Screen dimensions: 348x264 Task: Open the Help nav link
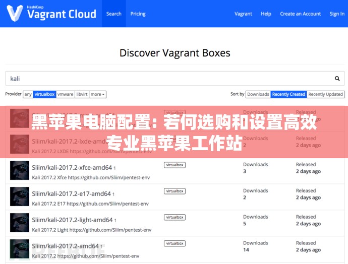pos(266,14)
